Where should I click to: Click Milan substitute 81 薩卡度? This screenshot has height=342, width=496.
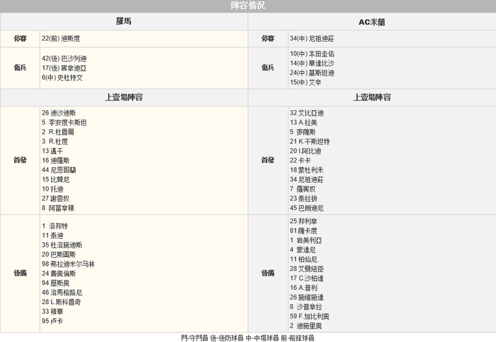pos(303,230)
